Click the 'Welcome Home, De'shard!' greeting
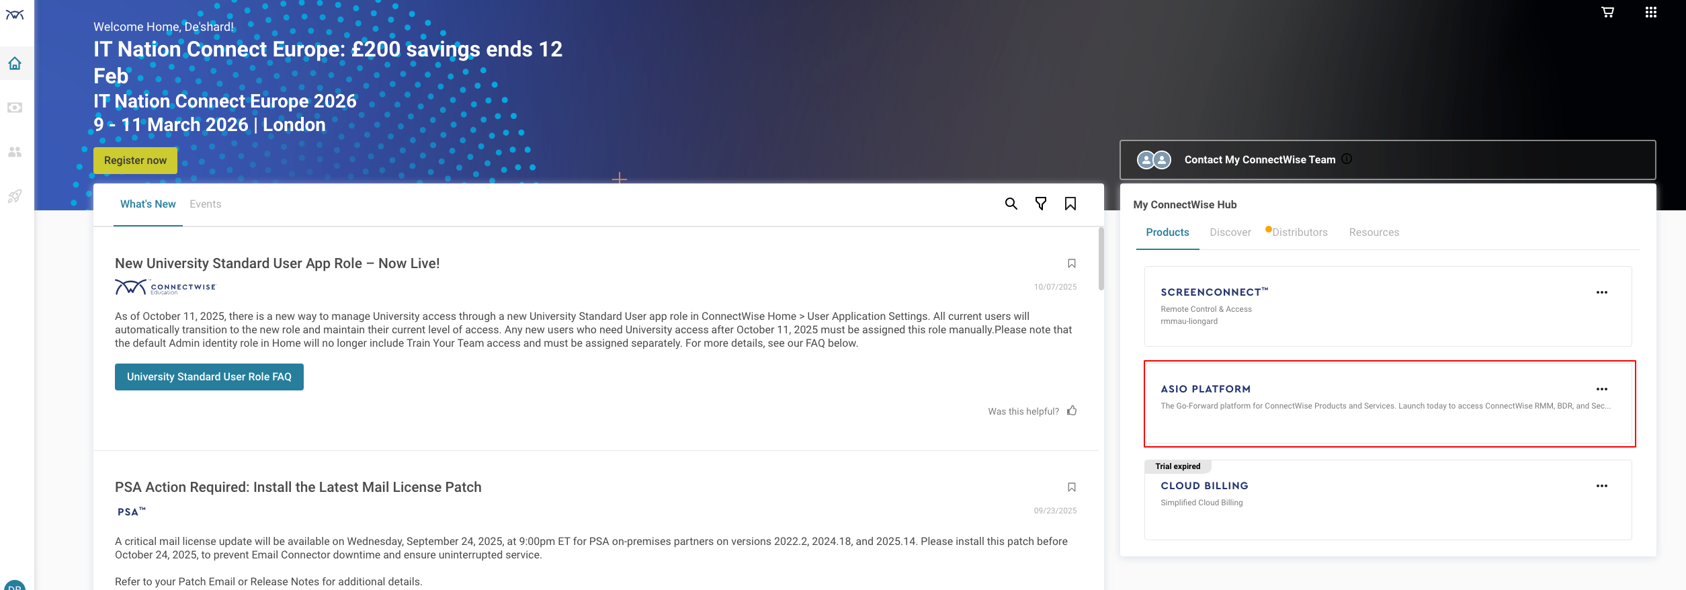 163,27
